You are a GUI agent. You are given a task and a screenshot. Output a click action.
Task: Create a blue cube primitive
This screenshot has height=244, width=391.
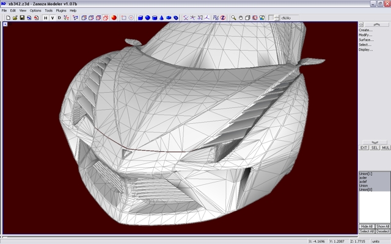tap(140, 18)
